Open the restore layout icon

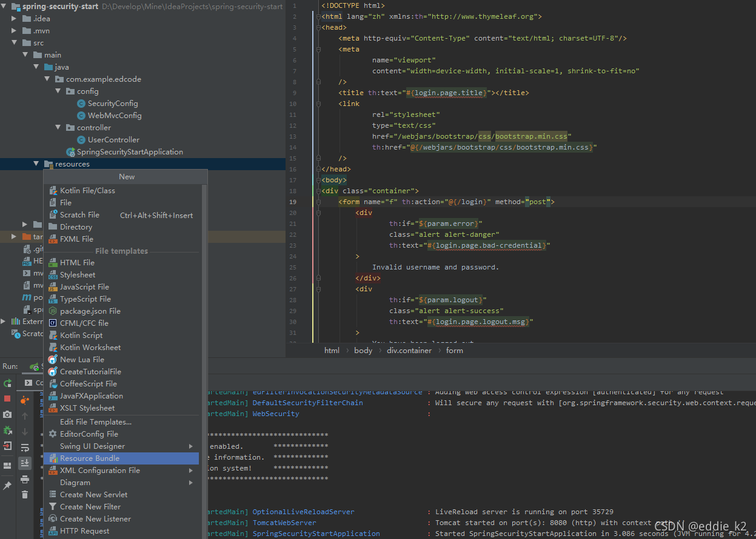(7, 466)
